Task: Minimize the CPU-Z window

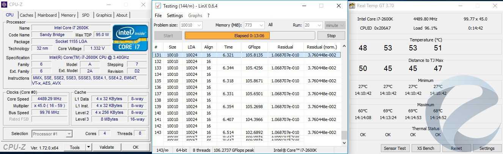Action: pos(109,5)
